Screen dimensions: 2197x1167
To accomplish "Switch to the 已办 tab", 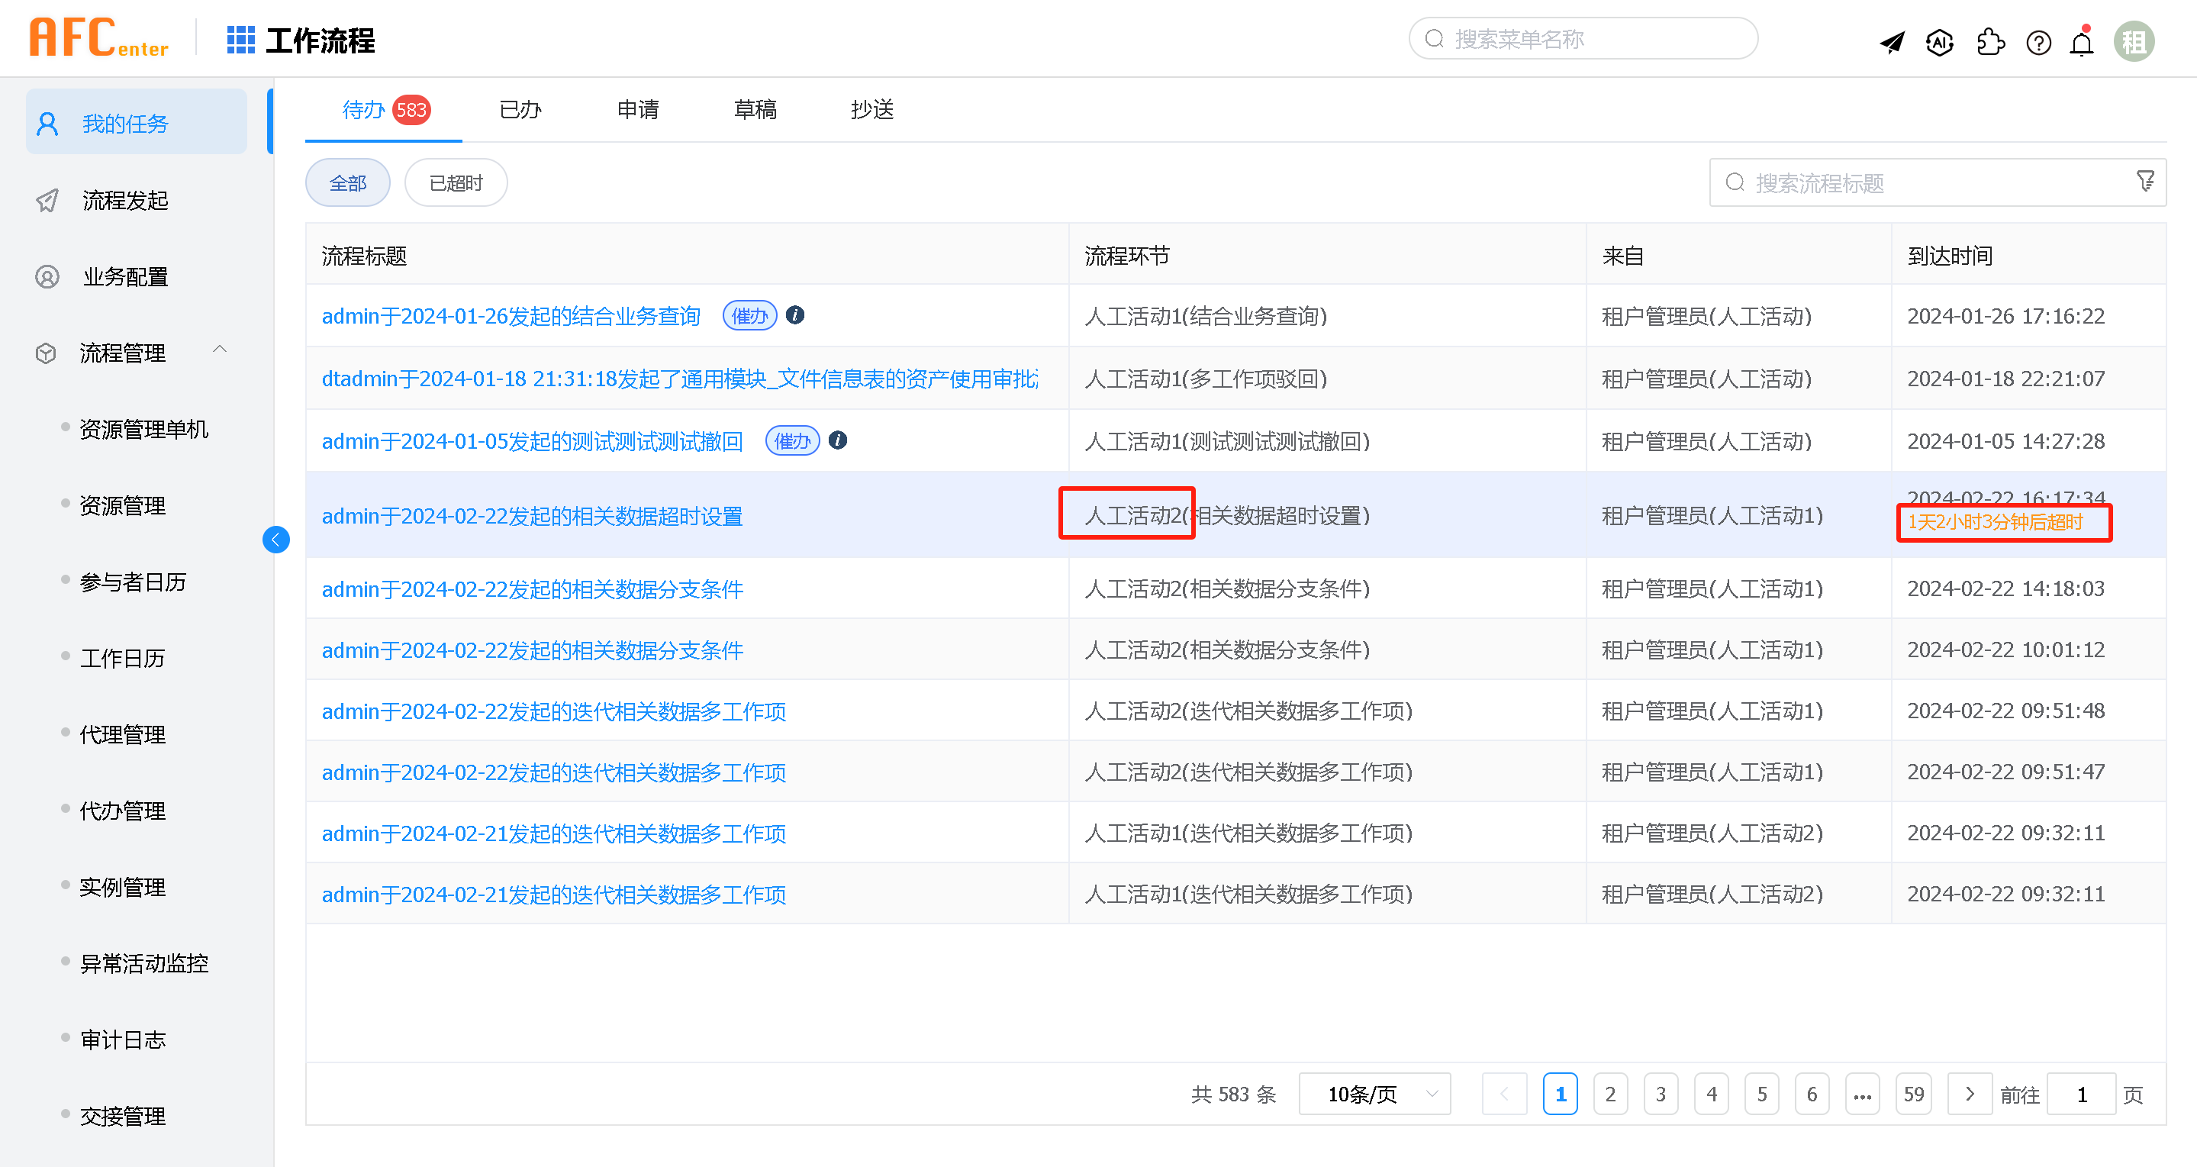I will click(x=520, y=110).
